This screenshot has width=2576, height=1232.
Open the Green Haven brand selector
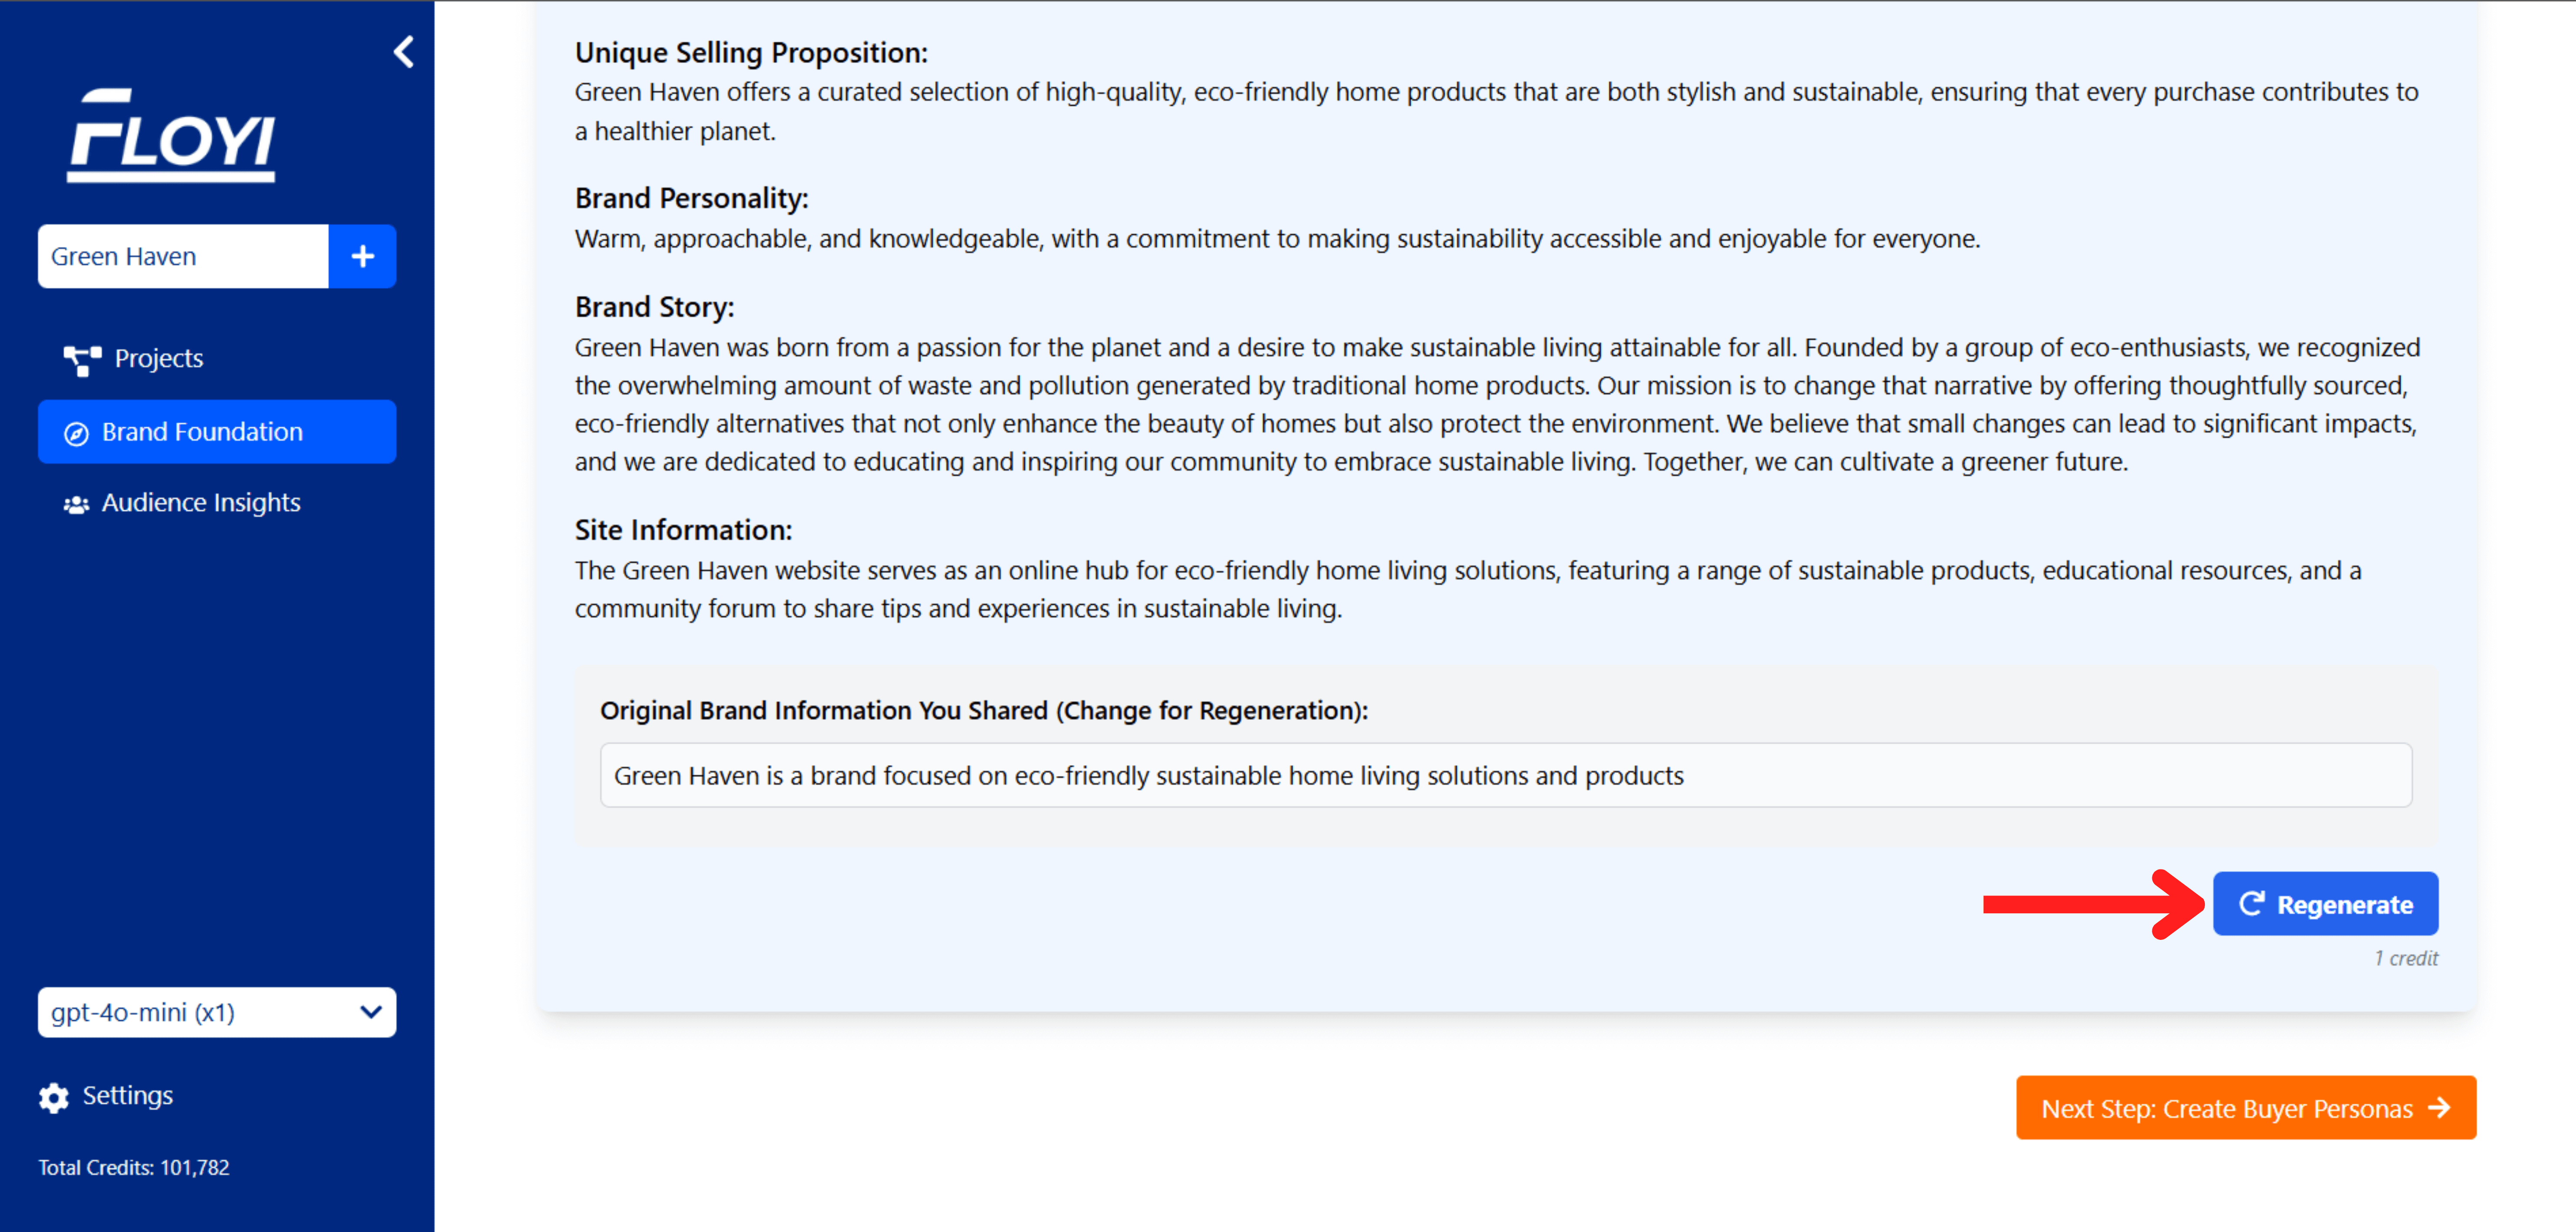[x=183, y=256]
